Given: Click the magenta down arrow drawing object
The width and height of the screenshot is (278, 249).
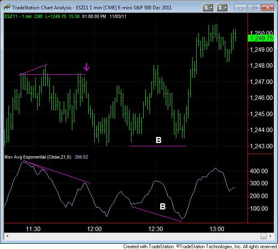Looking at the screenshot, I should point(87,67).
